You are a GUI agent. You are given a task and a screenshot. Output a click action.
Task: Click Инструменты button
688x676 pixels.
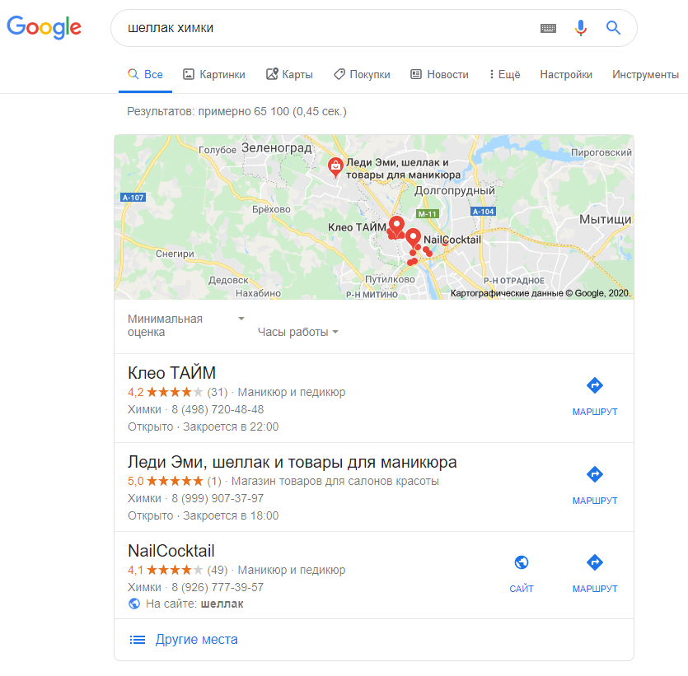click(645, 75)
